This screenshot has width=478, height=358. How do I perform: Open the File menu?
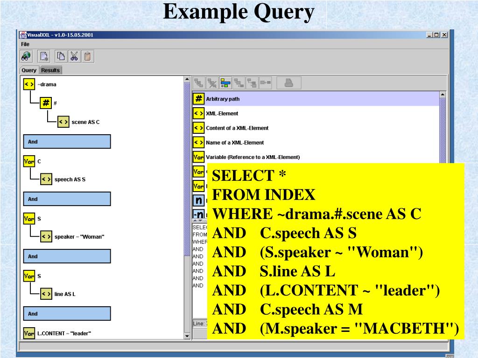pos(25,44)
